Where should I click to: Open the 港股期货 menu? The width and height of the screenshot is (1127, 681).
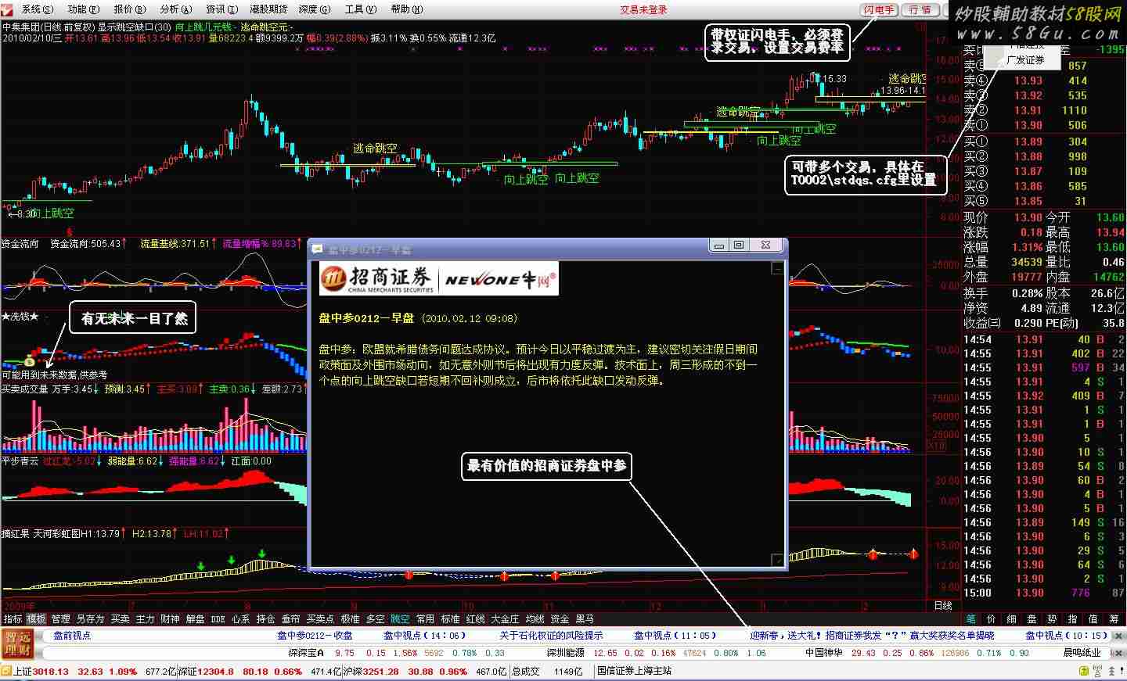pos(268,9)
